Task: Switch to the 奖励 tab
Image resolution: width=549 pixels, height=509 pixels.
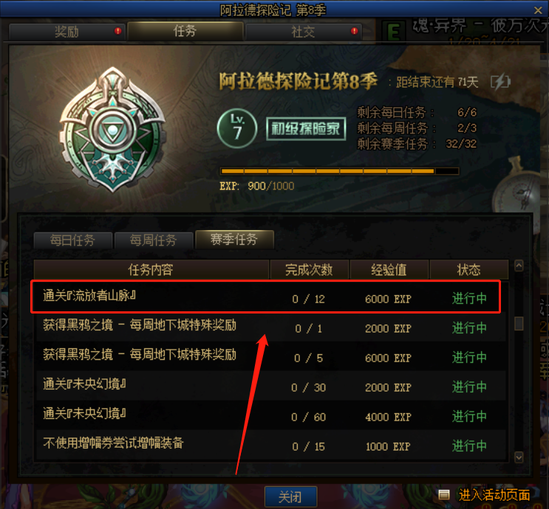Action: pos(67,32)
